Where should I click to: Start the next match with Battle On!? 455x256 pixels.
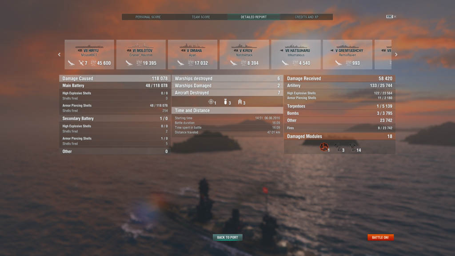tap(380, 237)
